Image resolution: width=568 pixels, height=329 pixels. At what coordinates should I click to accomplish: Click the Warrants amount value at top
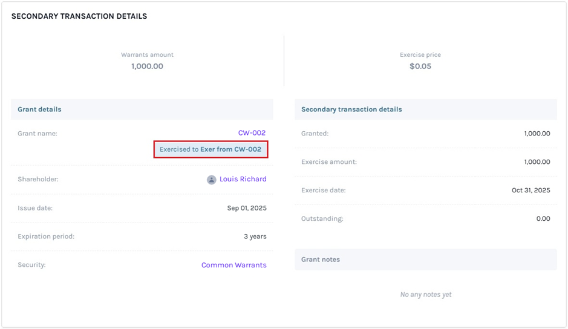tap(147, 67)
